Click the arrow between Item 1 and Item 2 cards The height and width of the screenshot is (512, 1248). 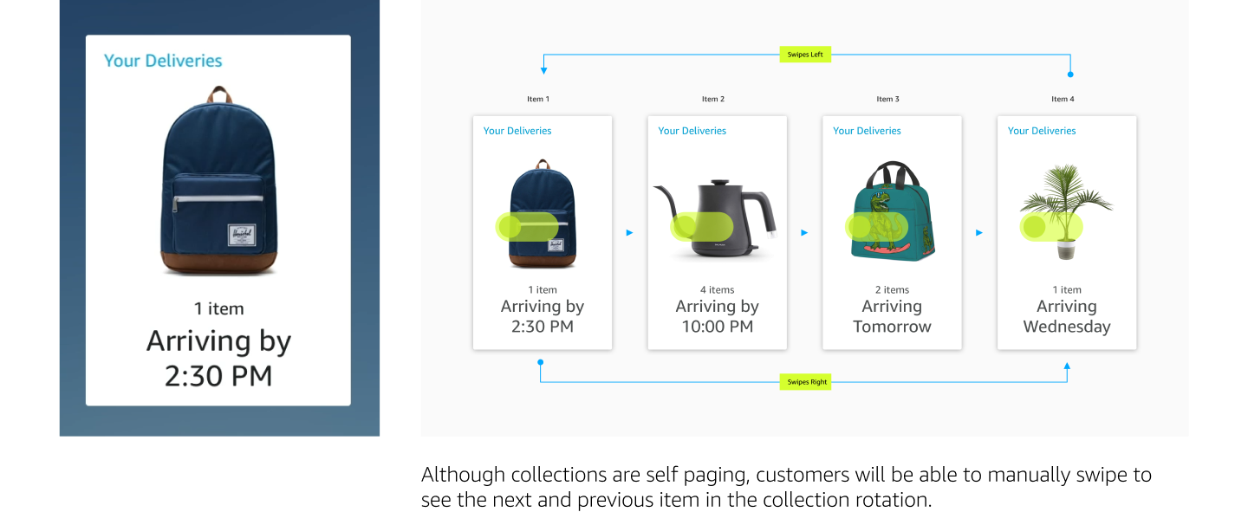(629, 232)
